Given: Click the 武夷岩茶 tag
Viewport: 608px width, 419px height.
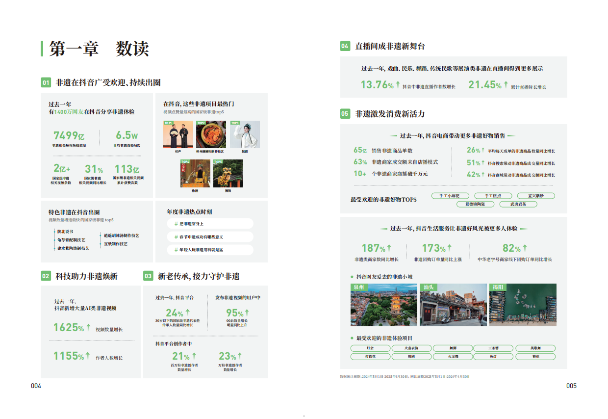Looking at the screenshot, I should [x=518, y=204].
